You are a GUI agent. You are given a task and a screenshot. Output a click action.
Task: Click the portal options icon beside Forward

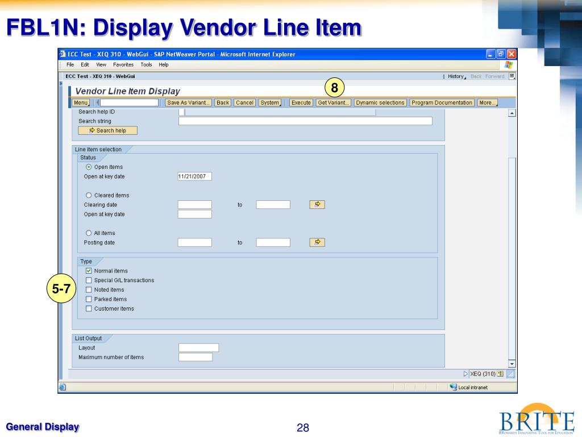(512, 76)
